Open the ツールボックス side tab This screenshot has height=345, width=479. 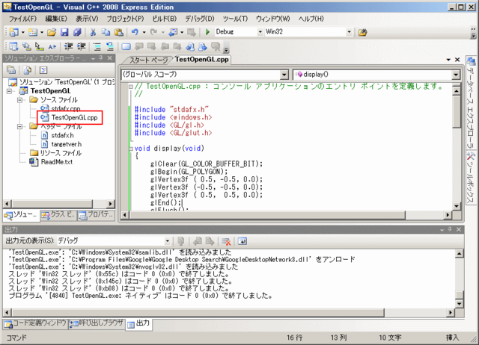point(471,178)
